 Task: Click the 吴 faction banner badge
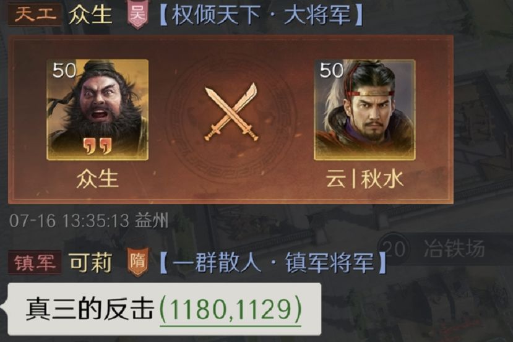[138, 15]
